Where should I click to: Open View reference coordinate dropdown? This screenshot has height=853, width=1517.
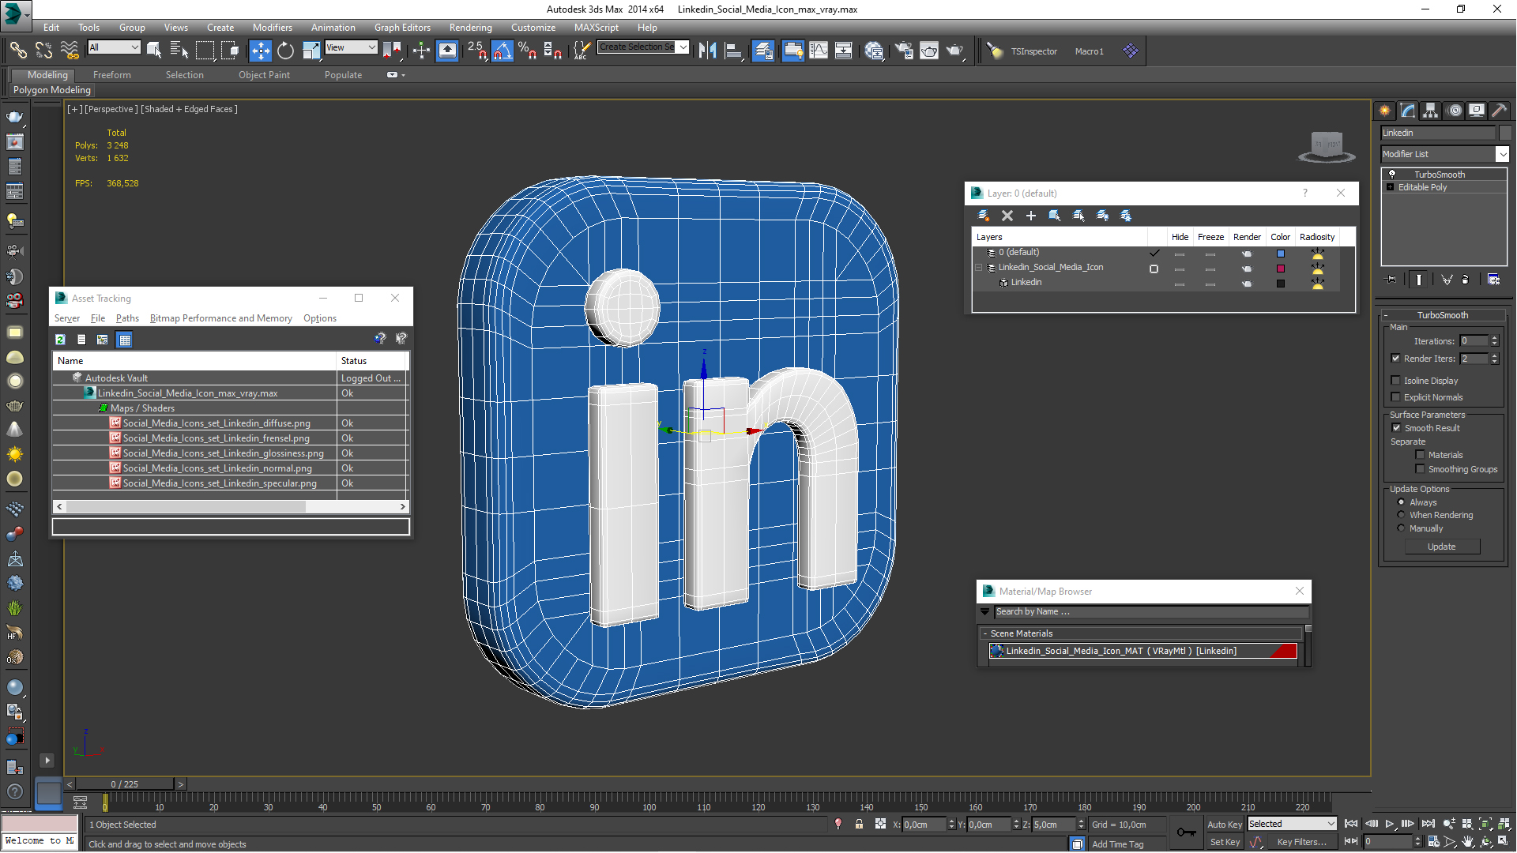[x=351, y=47]
